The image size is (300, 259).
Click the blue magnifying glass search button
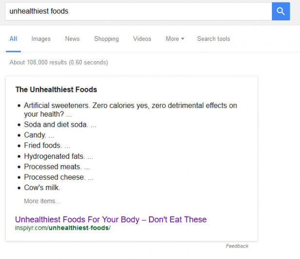tap(281, 11)
